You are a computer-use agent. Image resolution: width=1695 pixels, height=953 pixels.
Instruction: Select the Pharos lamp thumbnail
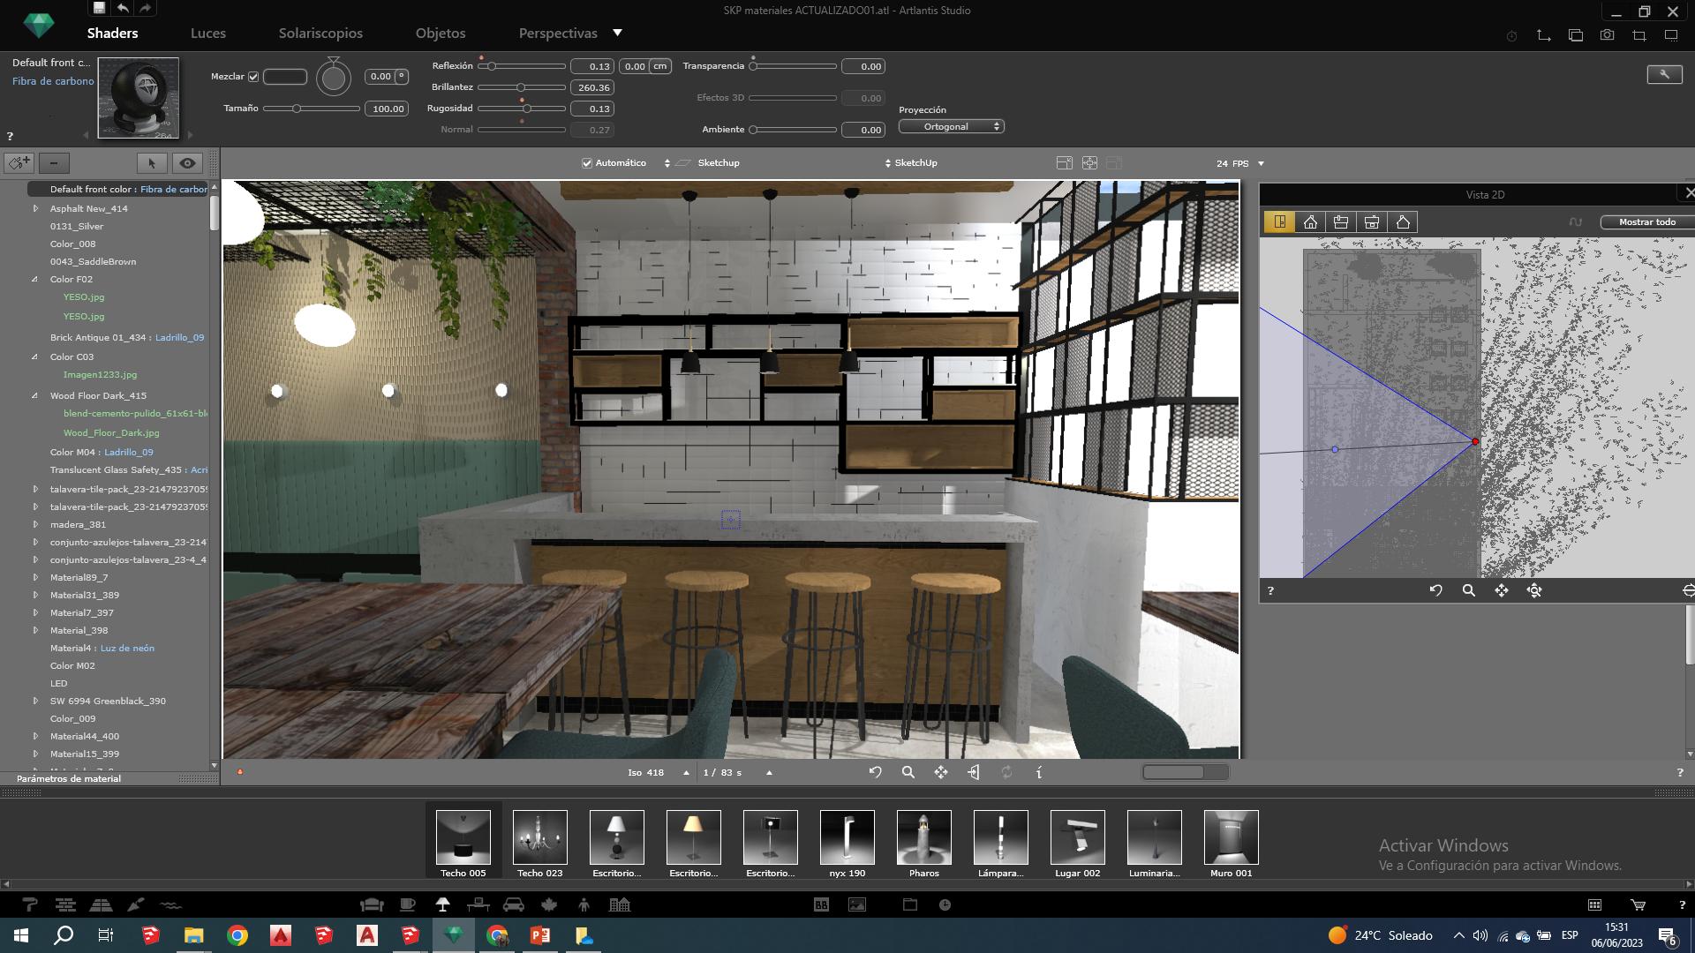point(923,837)
